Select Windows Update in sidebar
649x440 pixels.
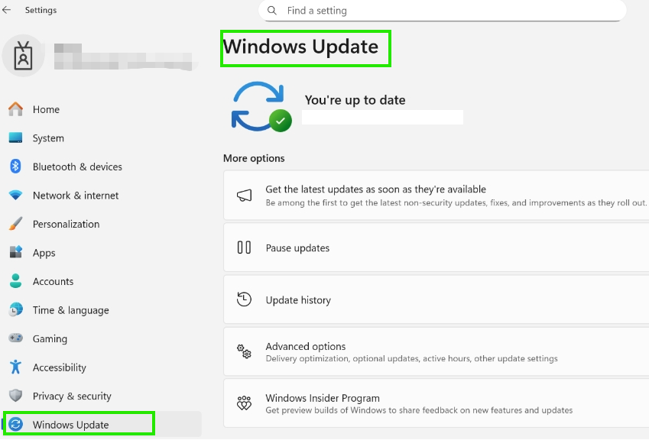pyautogui.click(x=102, y=424)
